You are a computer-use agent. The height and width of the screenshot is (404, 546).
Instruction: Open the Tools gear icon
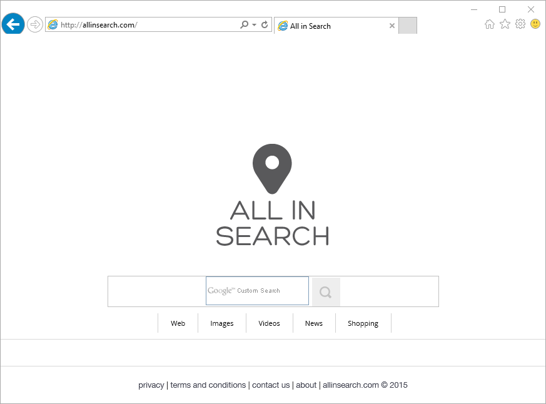point(520,24)
